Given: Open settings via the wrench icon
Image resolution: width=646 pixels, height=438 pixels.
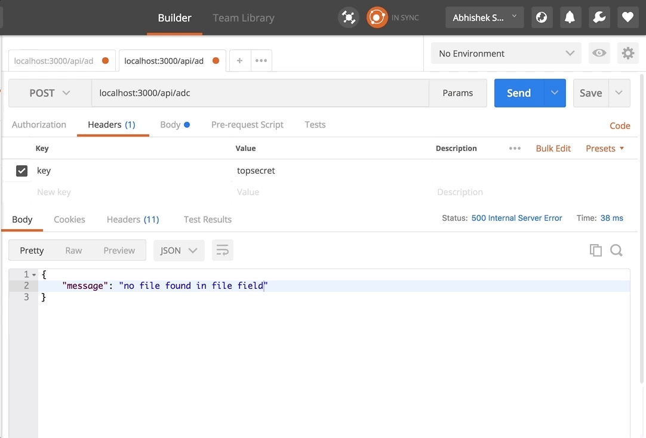Looking at the screenshot, I should pos(599,17).
